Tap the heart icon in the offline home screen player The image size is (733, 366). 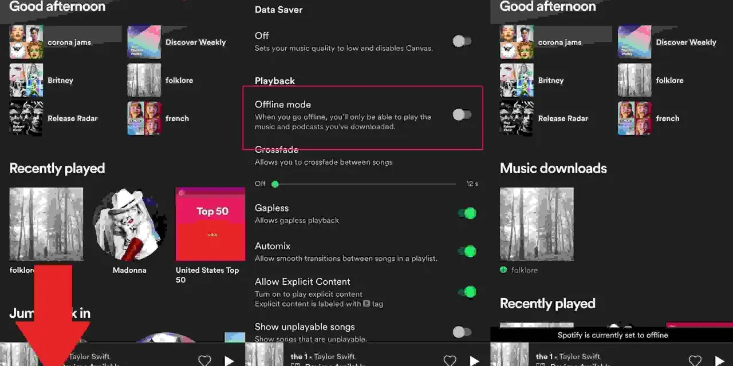(x=695, y=360)
